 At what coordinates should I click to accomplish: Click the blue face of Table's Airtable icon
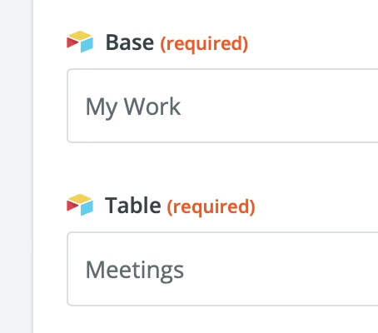87,208
